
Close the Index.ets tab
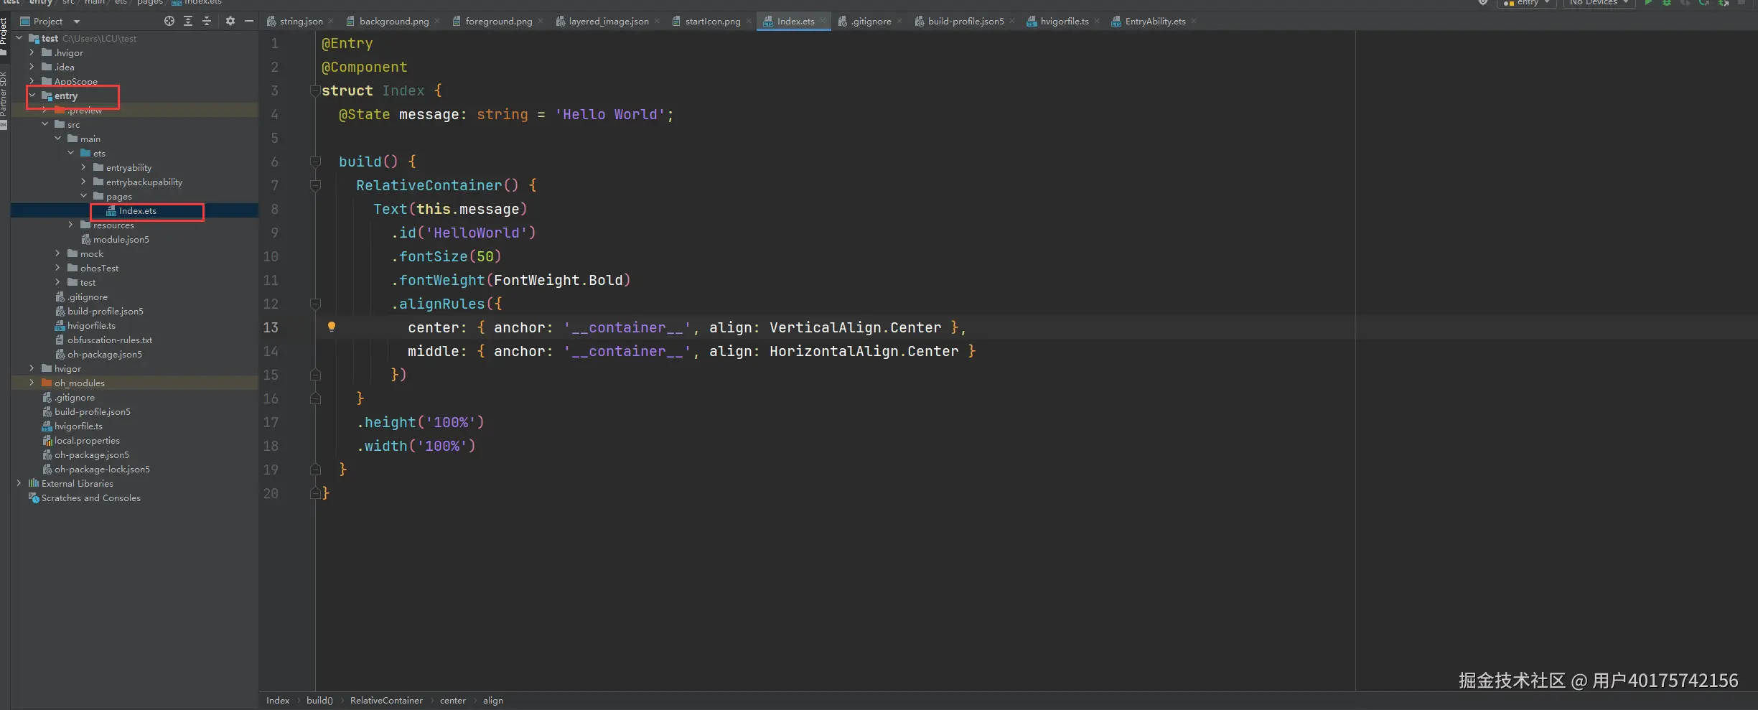823,21
